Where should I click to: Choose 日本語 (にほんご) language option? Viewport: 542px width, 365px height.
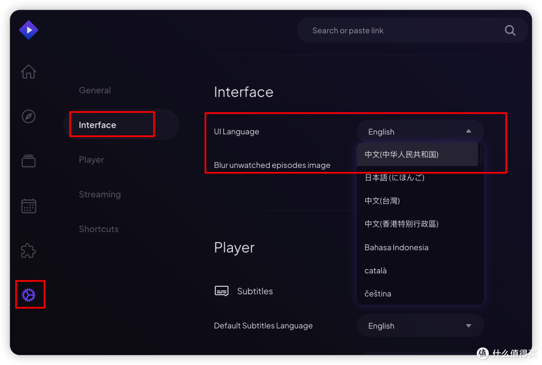[418, 177]
